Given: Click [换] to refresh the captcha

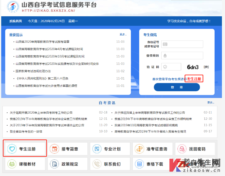Looking at the screenshot, I should click(206, 67).
